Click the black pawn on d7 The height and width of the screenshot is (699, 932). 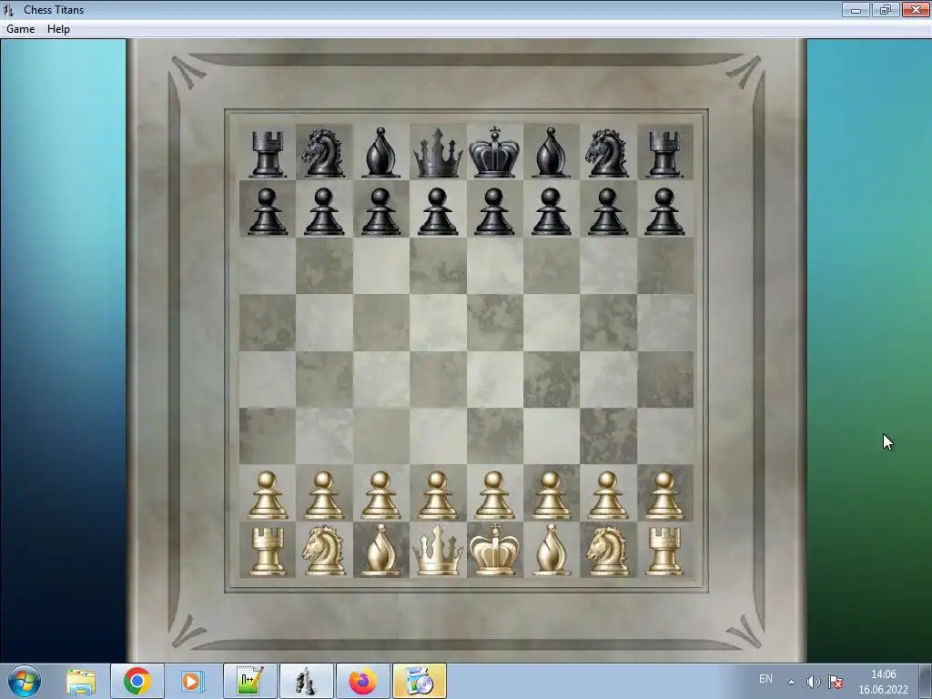[x=438, y=211]
